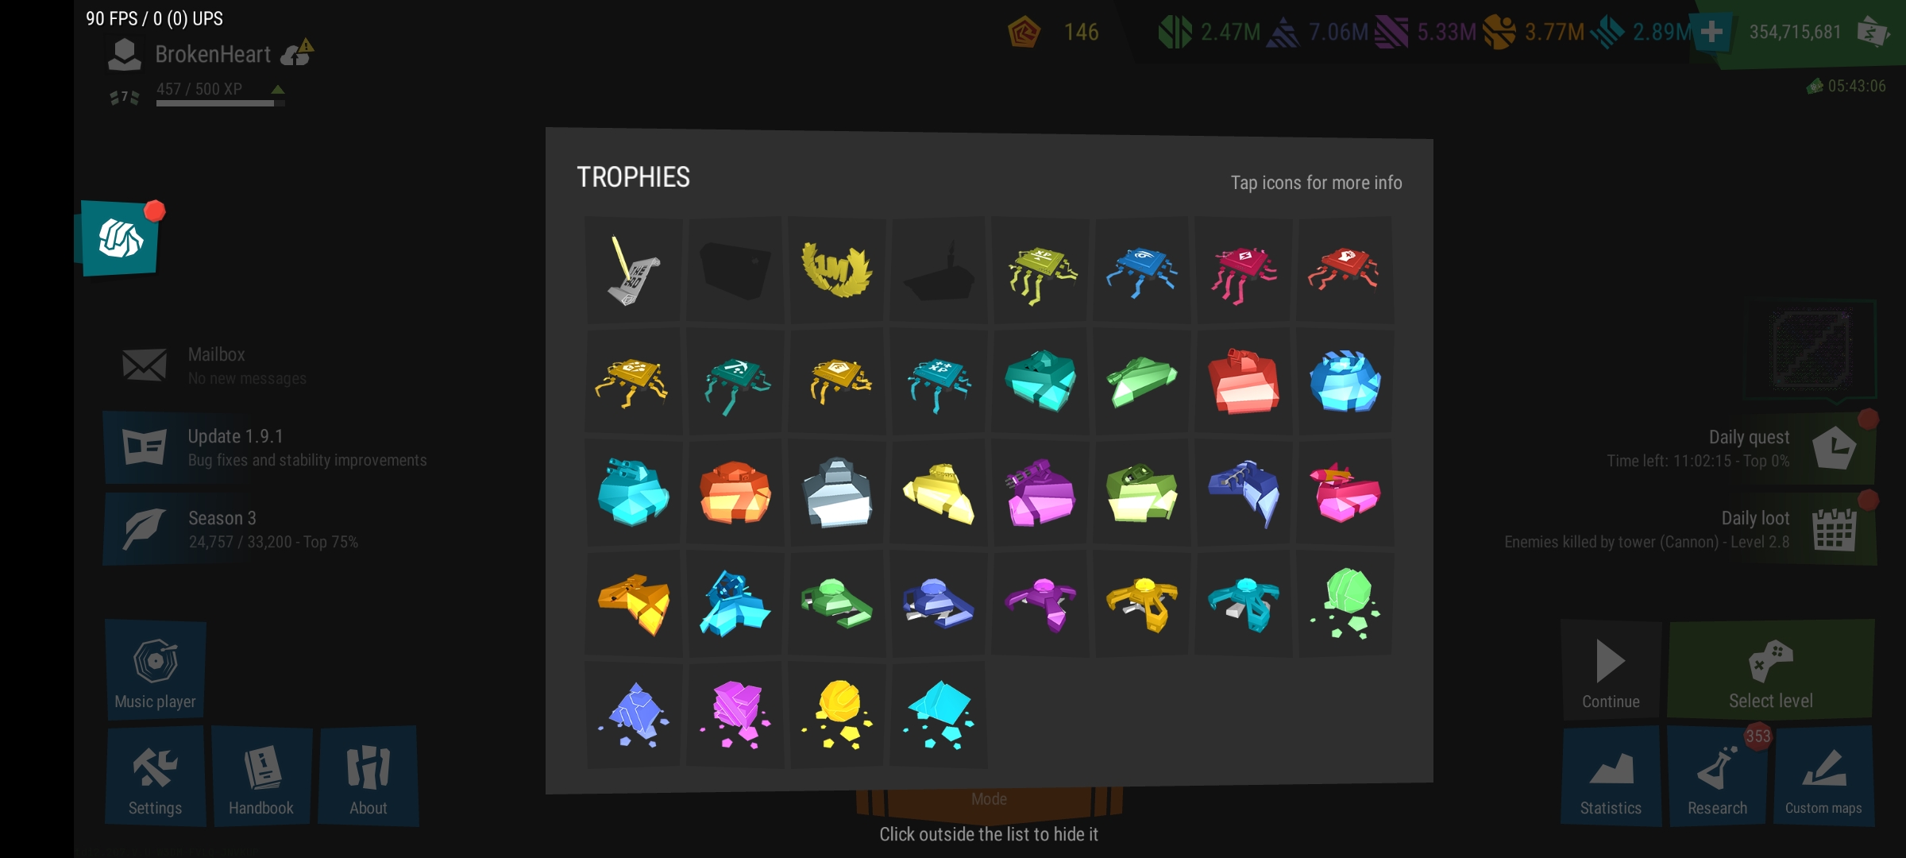Tap the blue chip bug trophy
Image resolution: width=1906 pixels, height=858 pixels.
pos(1141,270)
